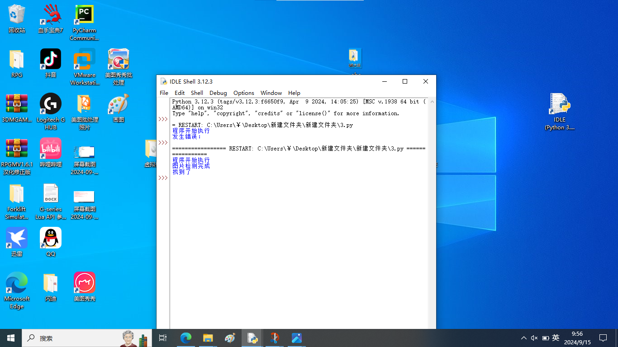Select the 迅雷 Thunder desktop icon
Image resolution: width=618 pixels, height=347 pixels.
[x=17, y=242]
